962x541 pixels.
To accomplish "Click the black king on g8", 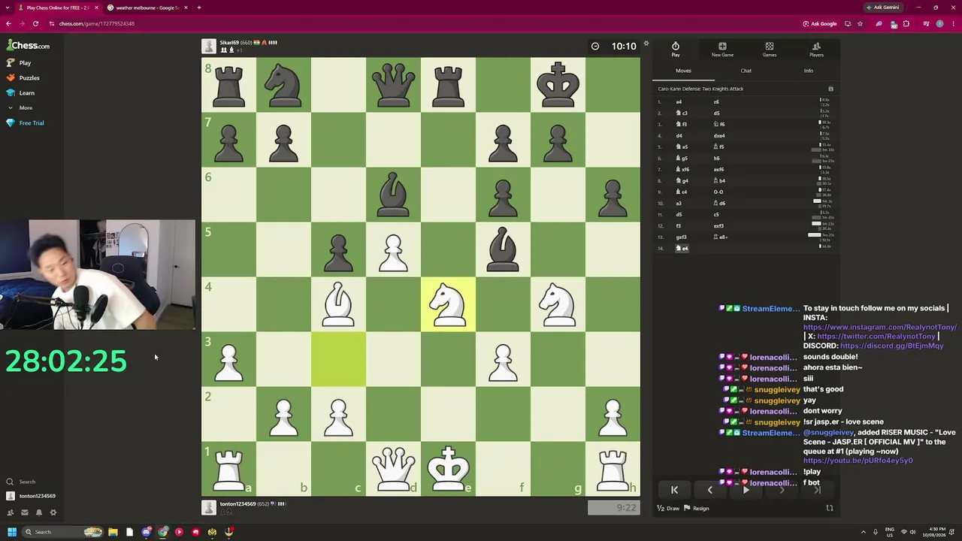I will pyautogui.click(x=558, y=85).
